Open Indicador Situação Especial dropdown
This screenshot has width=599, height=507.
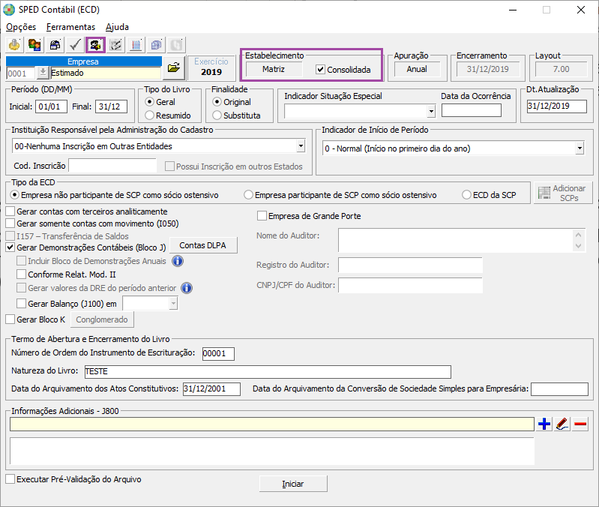coord(431,111)
